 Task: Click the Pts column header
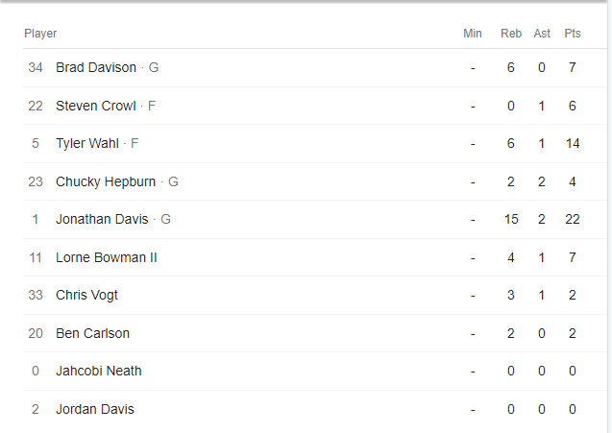(573, 34)
